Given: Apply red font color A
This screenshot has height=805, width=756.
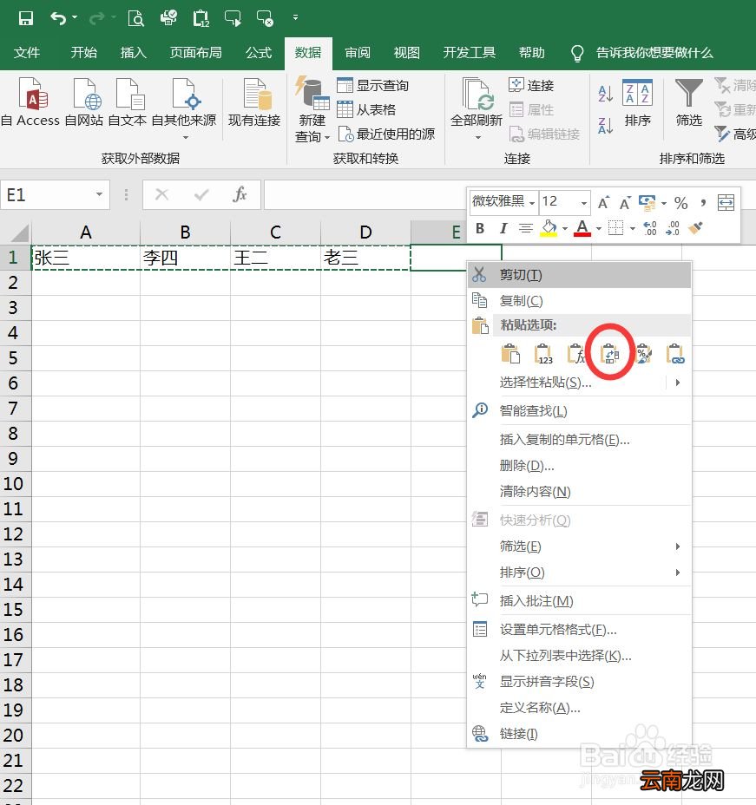Looking at the screenshot, I should [582, 228].
